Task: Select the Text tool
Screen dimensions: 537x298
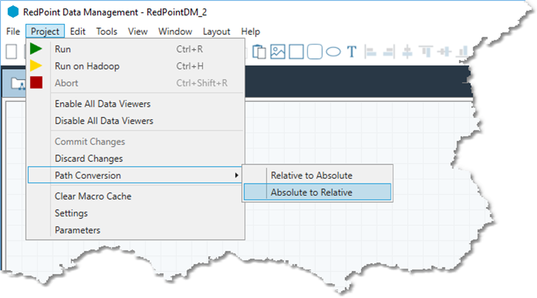Action: (x=352, y=52)
